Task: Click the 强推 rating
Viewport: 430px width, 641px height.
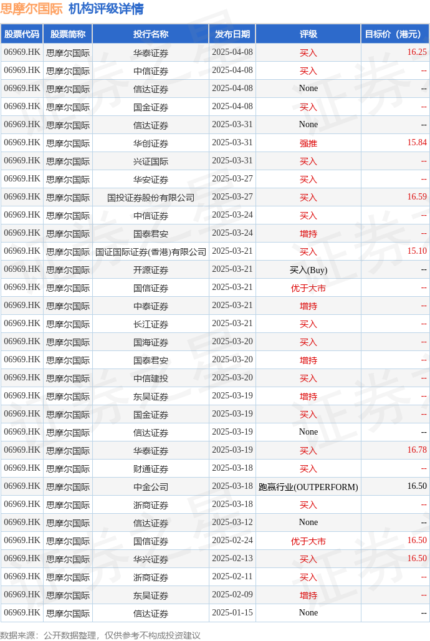Action: coord(308,143)
